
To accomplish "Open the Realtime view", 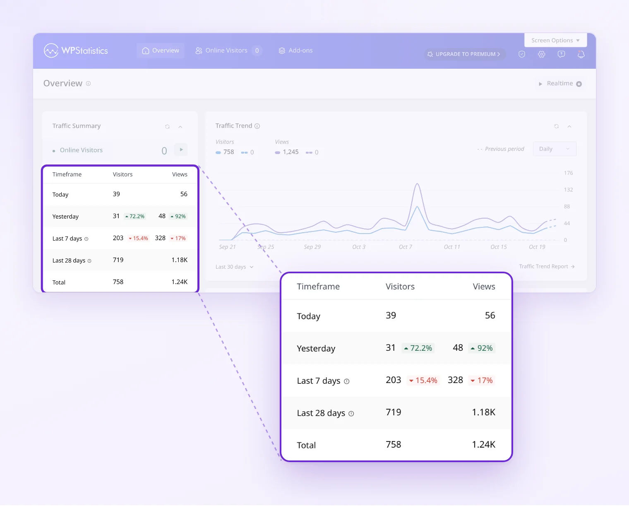I will point(560,84).
